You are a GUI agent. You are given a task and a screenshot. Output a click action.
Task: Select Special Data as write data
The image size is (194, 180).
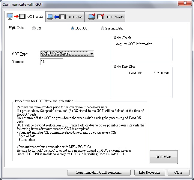tap(103, 29)
